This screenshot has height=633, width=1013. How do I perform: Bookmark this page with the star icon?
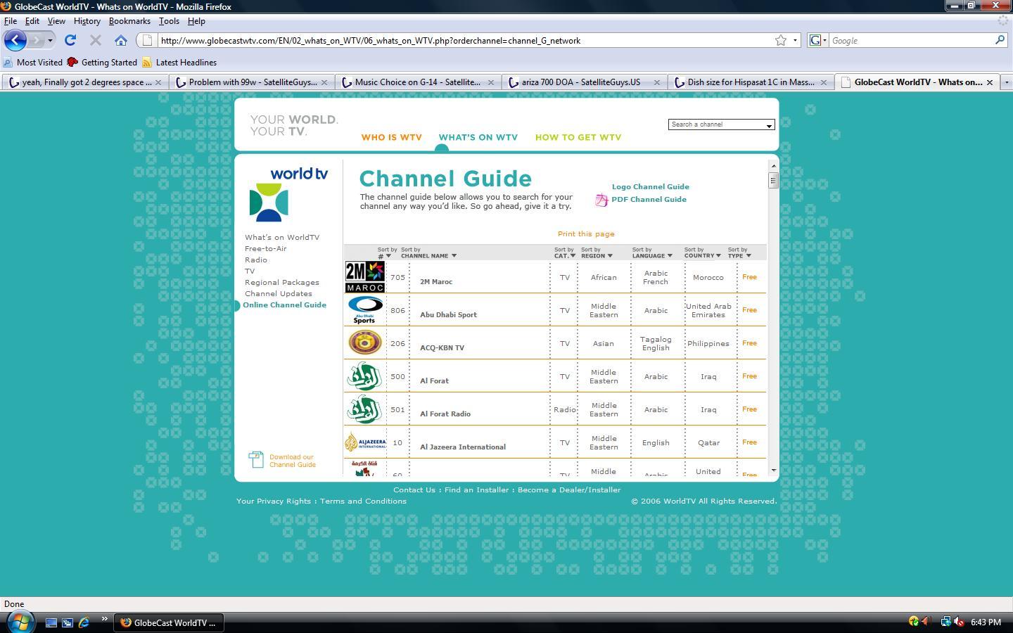pyautogui.click(x=781, y=40)
